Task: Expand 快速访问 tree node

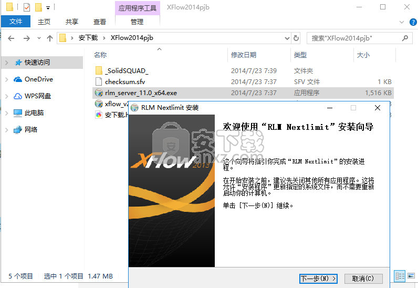Action: point(7,63)
